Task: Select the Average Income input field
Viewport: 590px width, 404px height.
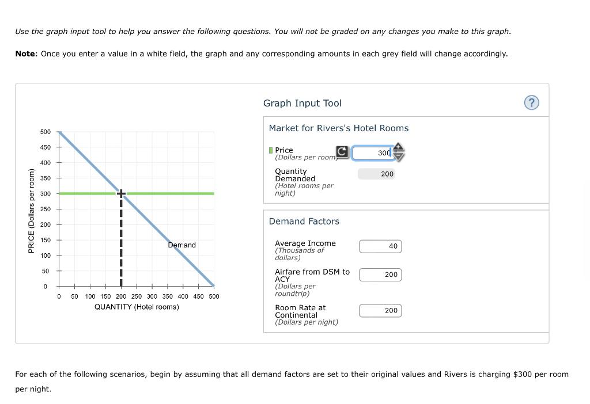Action: tap(380, 246)
